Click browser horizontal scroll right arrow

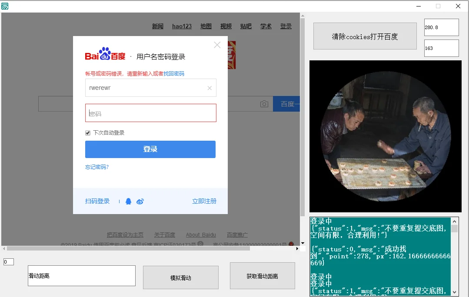tap(297, 249)
